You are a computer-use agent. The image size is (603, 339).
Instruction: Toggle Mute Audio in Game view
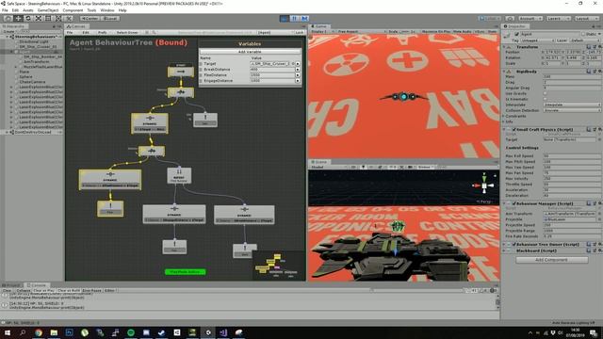(462, 31)
